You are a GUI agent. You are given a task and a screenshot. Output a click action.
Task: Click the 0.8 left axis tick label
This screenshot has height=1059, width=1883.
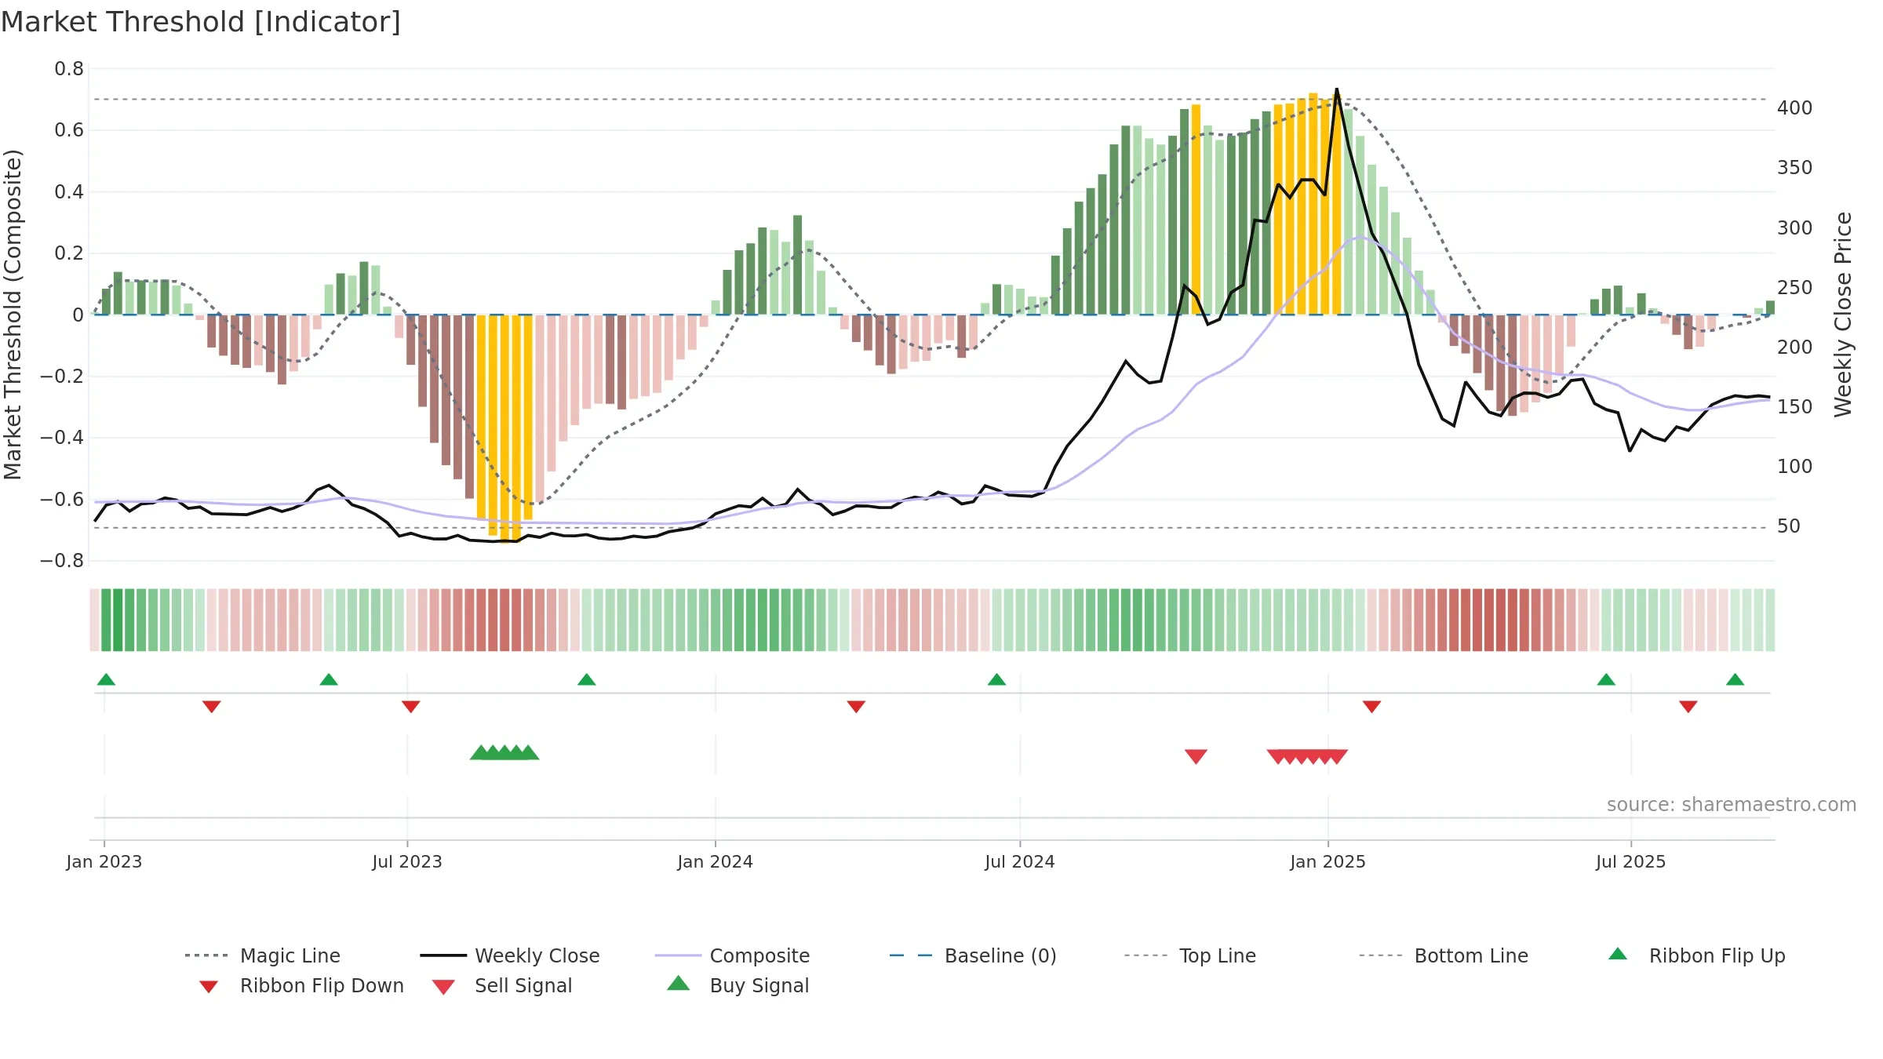[69, 69]
